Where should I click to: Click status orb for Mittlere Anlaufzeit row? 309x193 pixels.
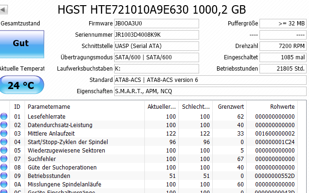(x=4, y=133)
